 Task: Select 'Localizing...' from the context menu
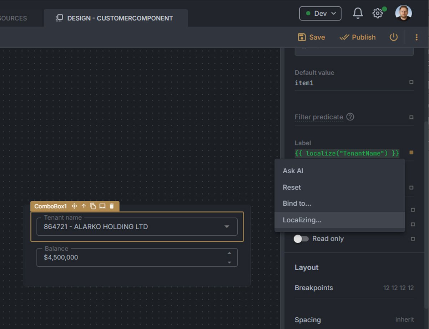pyautogui.click(x=302, y=220)
